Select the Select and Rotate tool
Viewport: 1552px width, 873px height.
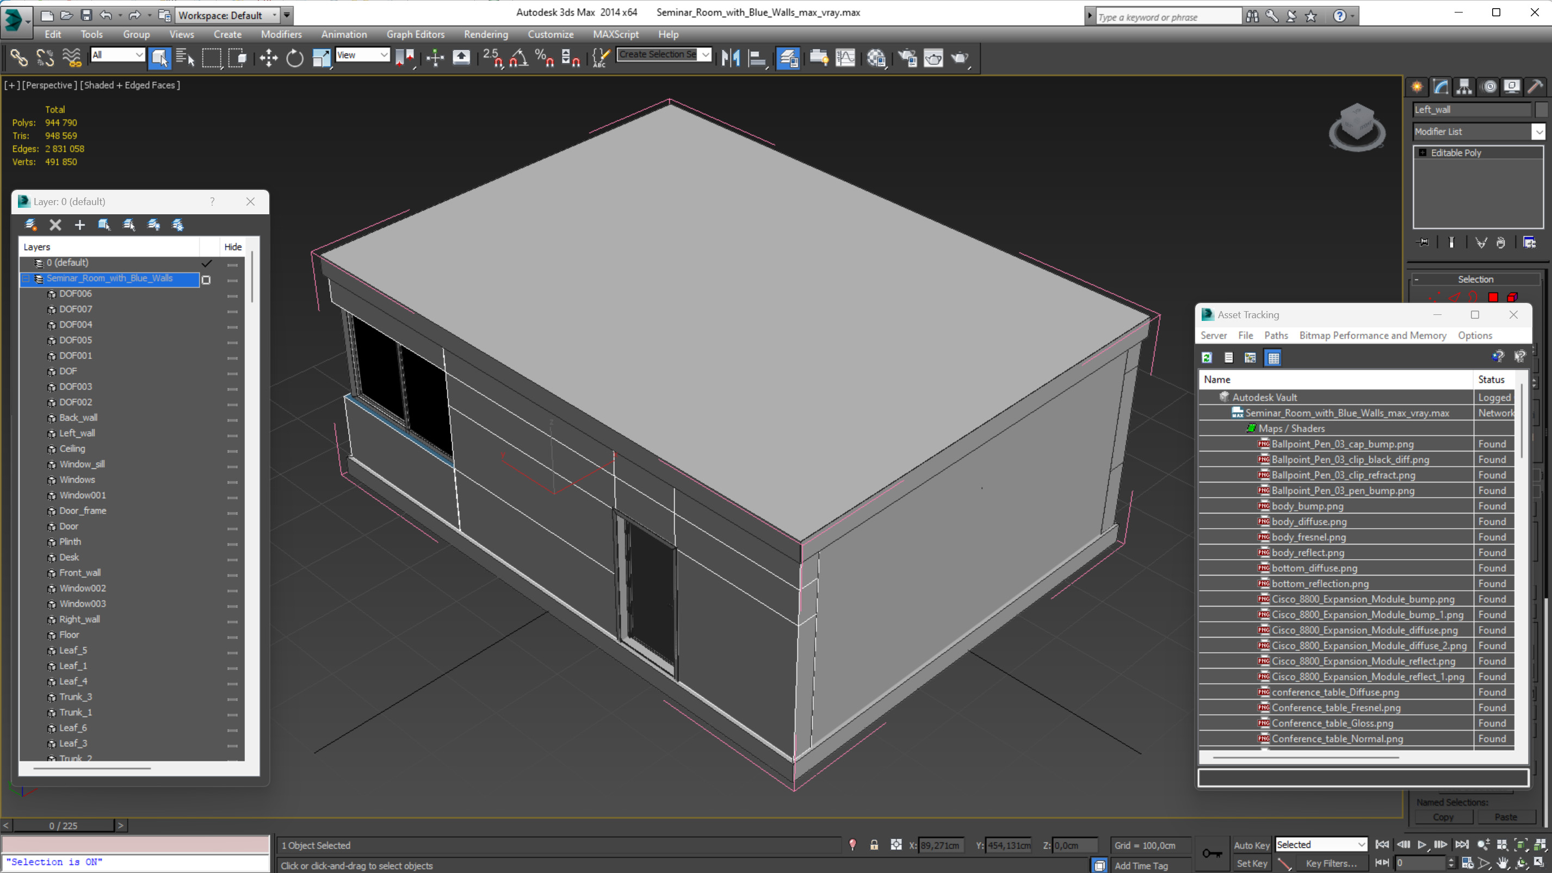click(295, 58)
